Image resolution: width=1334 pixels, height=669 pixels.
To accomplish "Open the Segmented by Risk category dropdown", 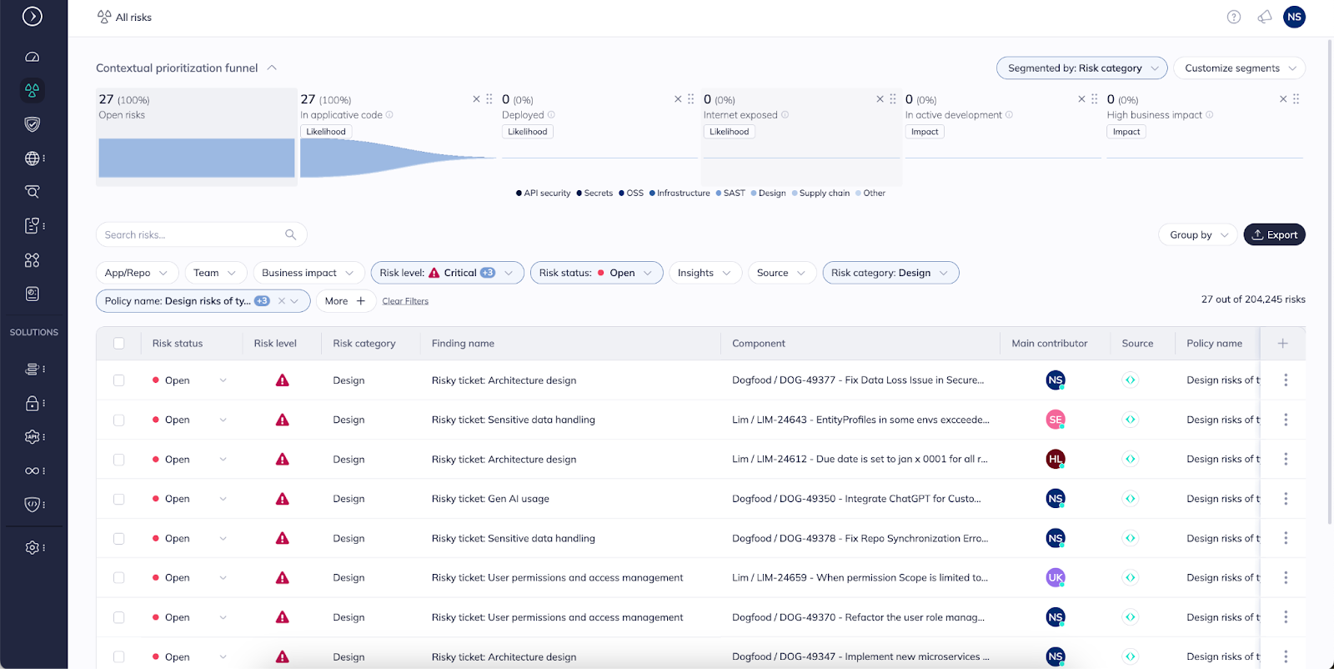I will point(1081,68).
